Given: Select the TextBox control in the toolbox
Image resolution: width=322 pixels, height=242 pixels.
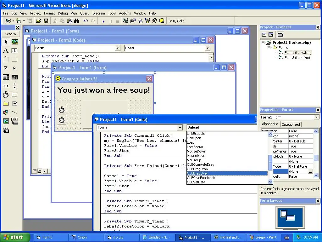Looking at the screenshot, I should [x=14, y=51].
